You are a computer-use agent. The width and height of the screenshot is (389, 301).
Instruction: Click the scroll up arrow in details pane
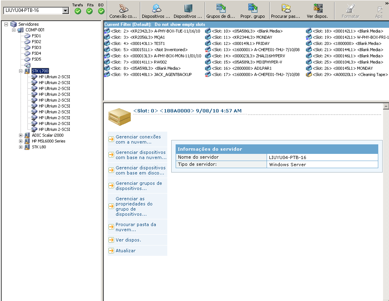point(385,106)
